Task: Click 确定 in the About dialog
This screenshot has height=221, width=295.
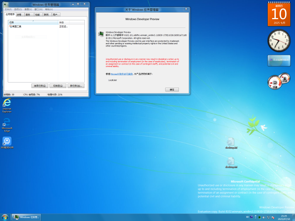Action: (172, 90)
